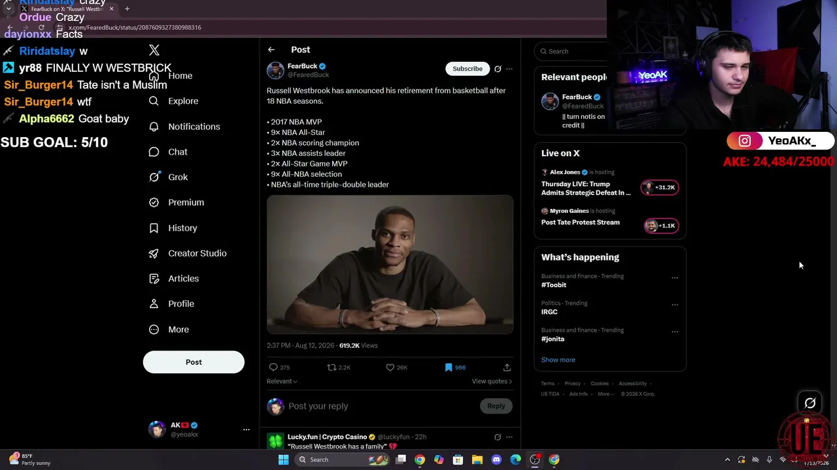Image resolution: width=837 pixels, height=470 pixels.
Task: Go back using the Post header arrow
Action: point(271,50)
